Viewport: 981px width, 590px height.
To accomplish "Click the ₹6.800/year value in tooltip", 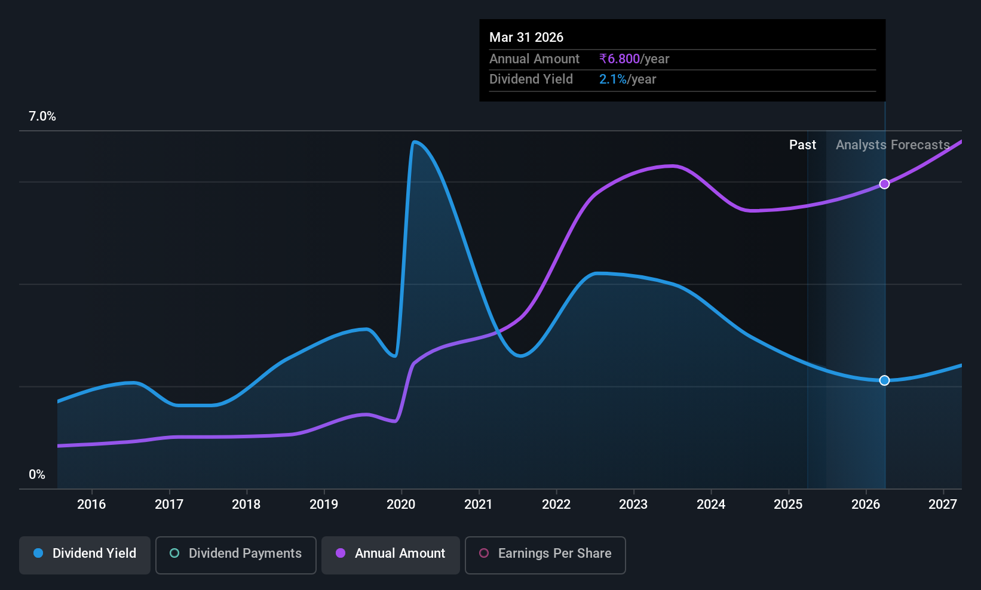I will (634, 59).
